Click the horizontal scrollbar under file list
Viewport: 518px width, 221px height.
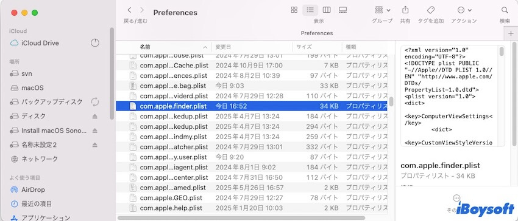coord(241,218)
